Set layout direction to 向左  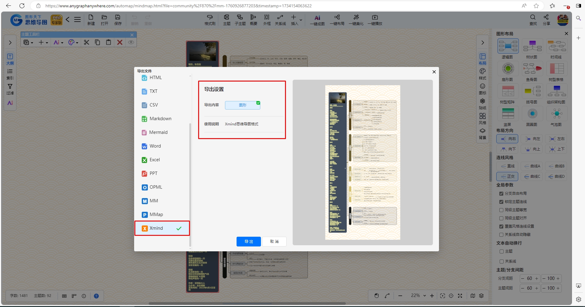click(532, 139)
